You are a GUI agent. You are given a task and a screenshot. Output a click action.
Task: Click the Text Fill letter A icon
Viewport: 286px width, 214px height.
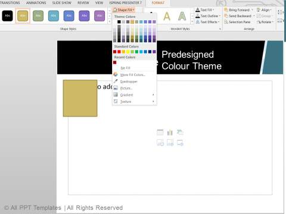[198, 10]
